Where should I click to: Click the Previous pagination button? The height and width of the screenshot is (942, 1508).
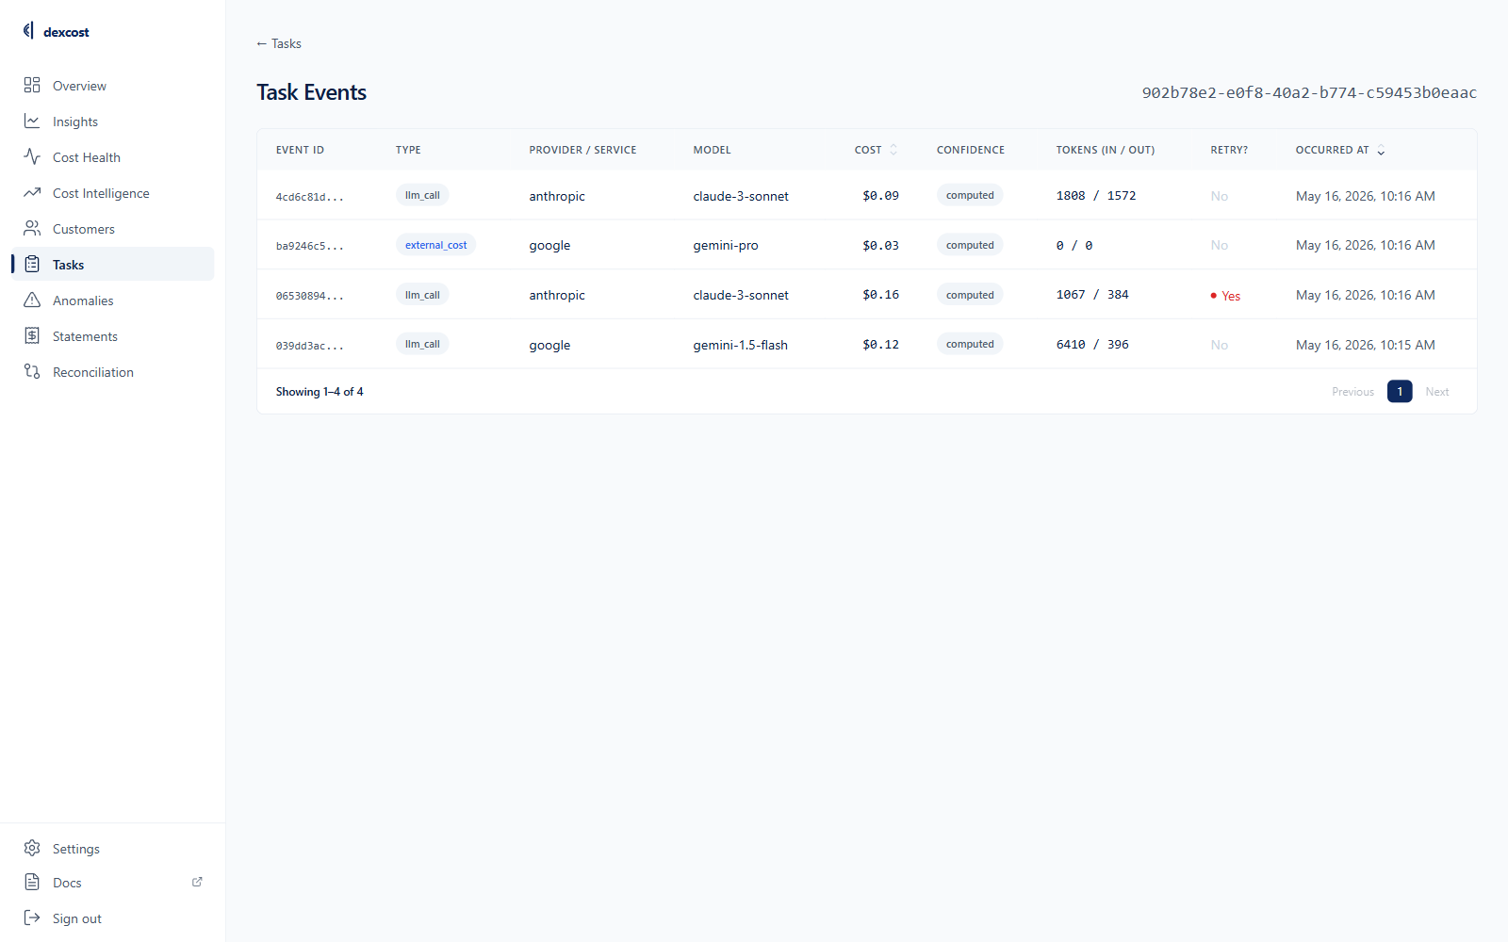pyautogui.click(x=1352, y=392)
